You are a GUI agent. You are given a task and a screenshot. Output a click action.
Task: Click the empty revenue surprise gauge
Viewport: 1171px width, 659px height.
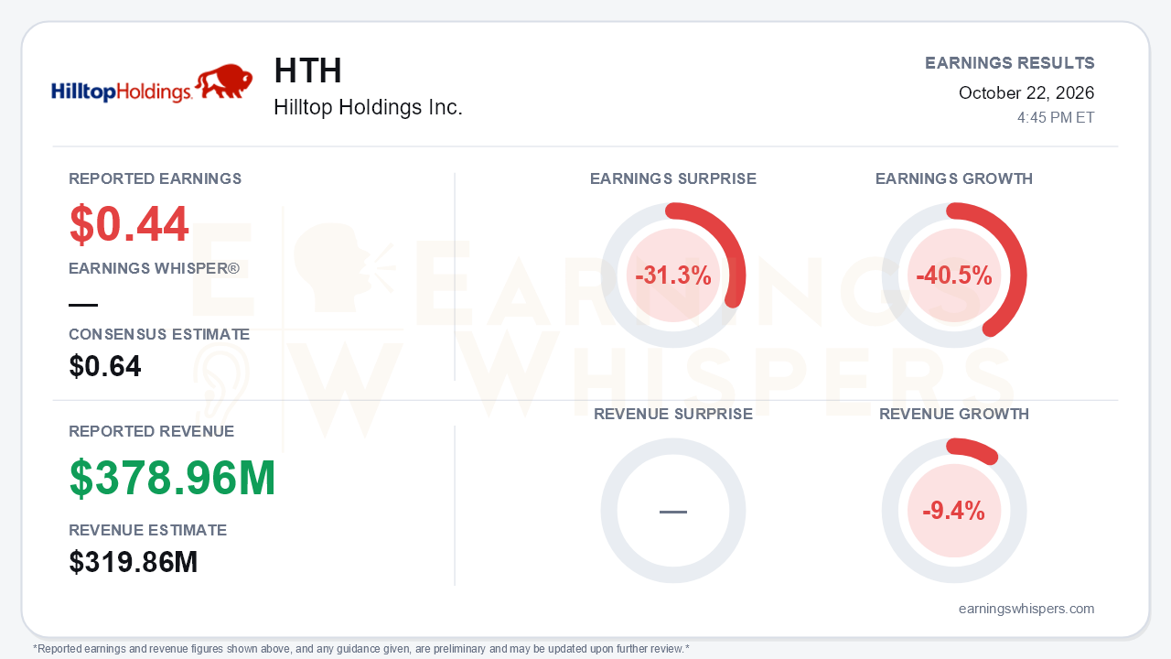tap(673, 511)
